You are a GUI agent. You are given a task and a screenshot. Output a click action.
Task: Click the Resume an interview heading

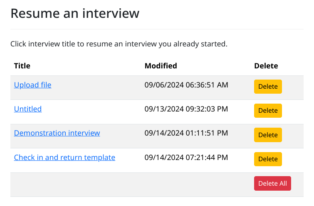pos(75,13)
